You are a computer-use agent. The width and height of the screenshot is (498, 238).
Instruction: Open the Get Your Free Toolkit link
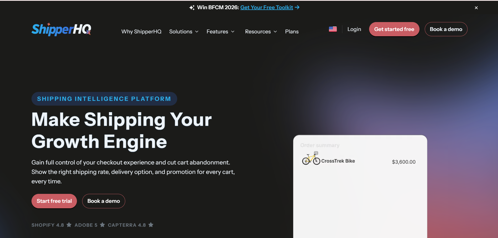click(x=266, y=7)
